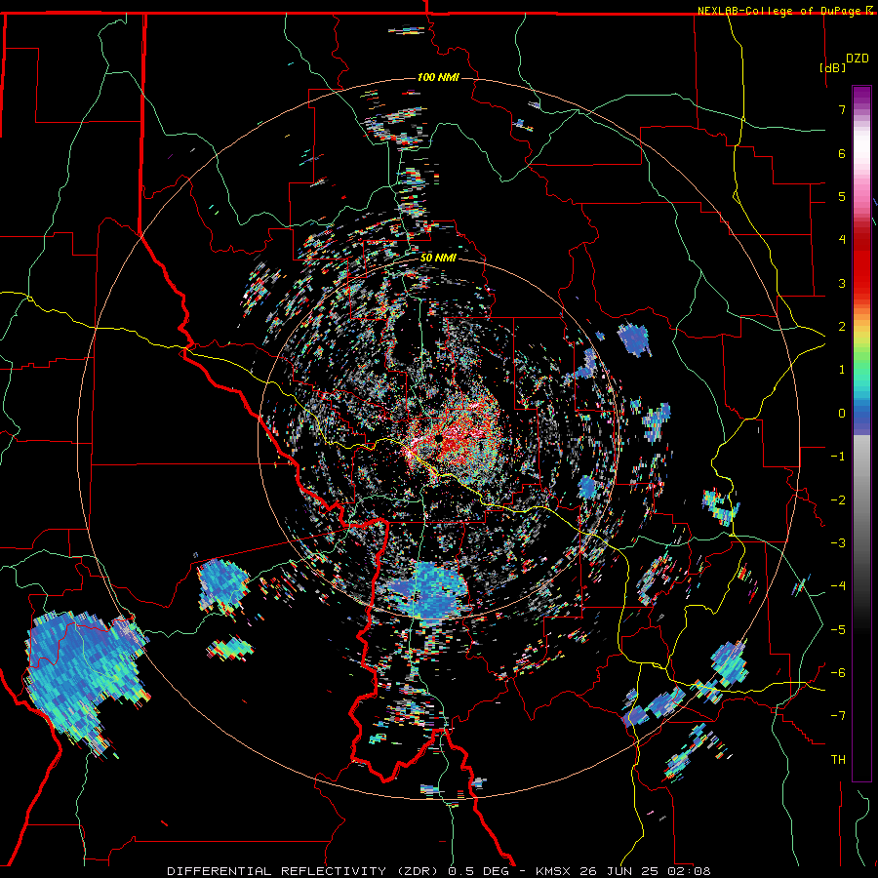
Task: Click legend value "5" on the scale
Action: click(842, 196)
